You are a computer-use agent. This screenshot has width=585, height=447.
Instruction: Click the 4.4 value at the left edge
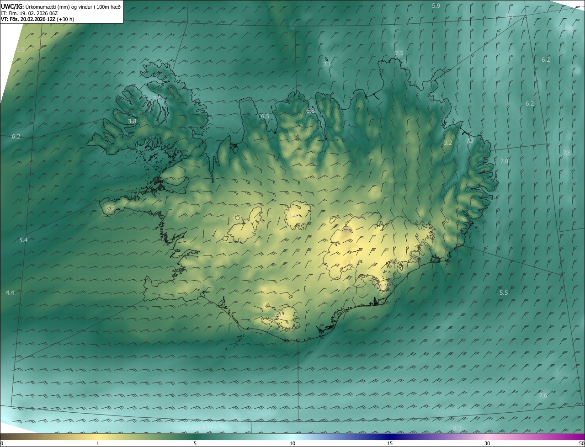point(10,293)
